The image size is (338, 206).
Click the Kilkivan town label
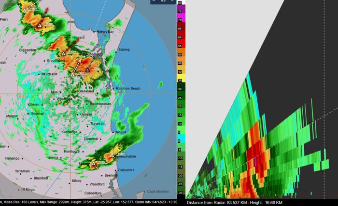point(33,104)
